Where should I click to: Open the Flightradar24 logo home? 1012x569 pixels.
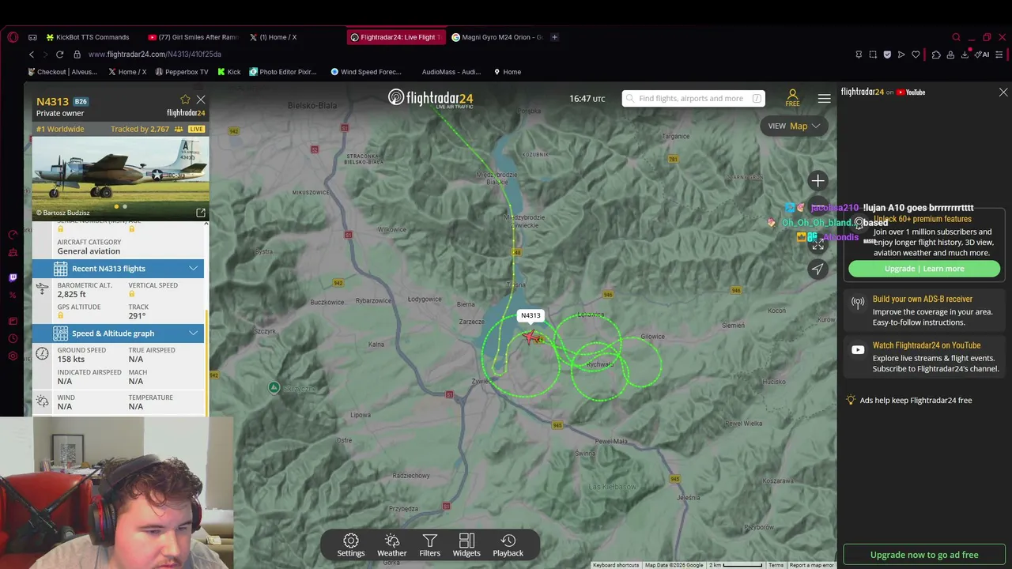click(430, 98)
